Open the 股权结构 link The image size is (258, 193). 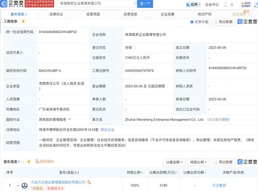(44, 161)
